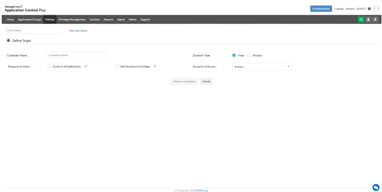Select the Fixed duration type radio button
The height and width of the screenshot is (192, 382).
click(x=234, y=56)
